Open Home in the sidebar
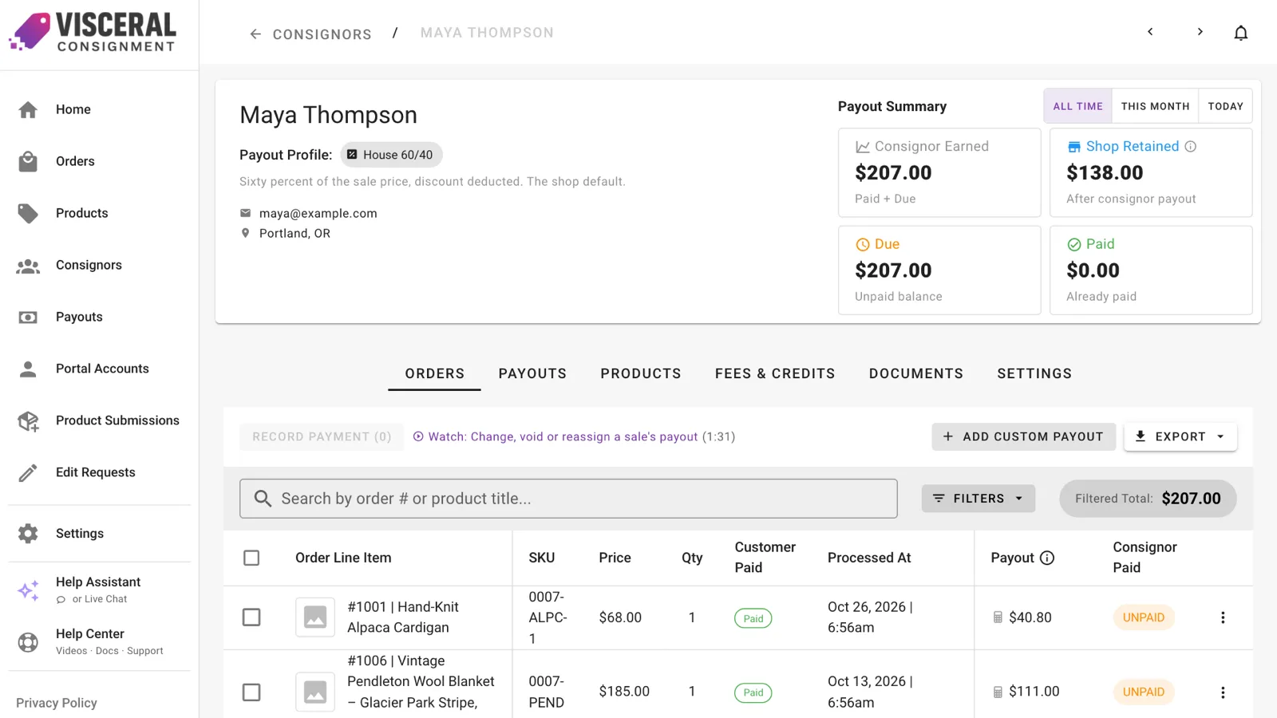Viewport: 1277px width, 718px height. click(x=99, y=109)
